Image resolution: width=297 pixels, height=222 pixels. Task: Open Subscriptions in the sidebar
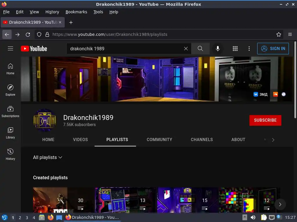click(x=10, y=112)
